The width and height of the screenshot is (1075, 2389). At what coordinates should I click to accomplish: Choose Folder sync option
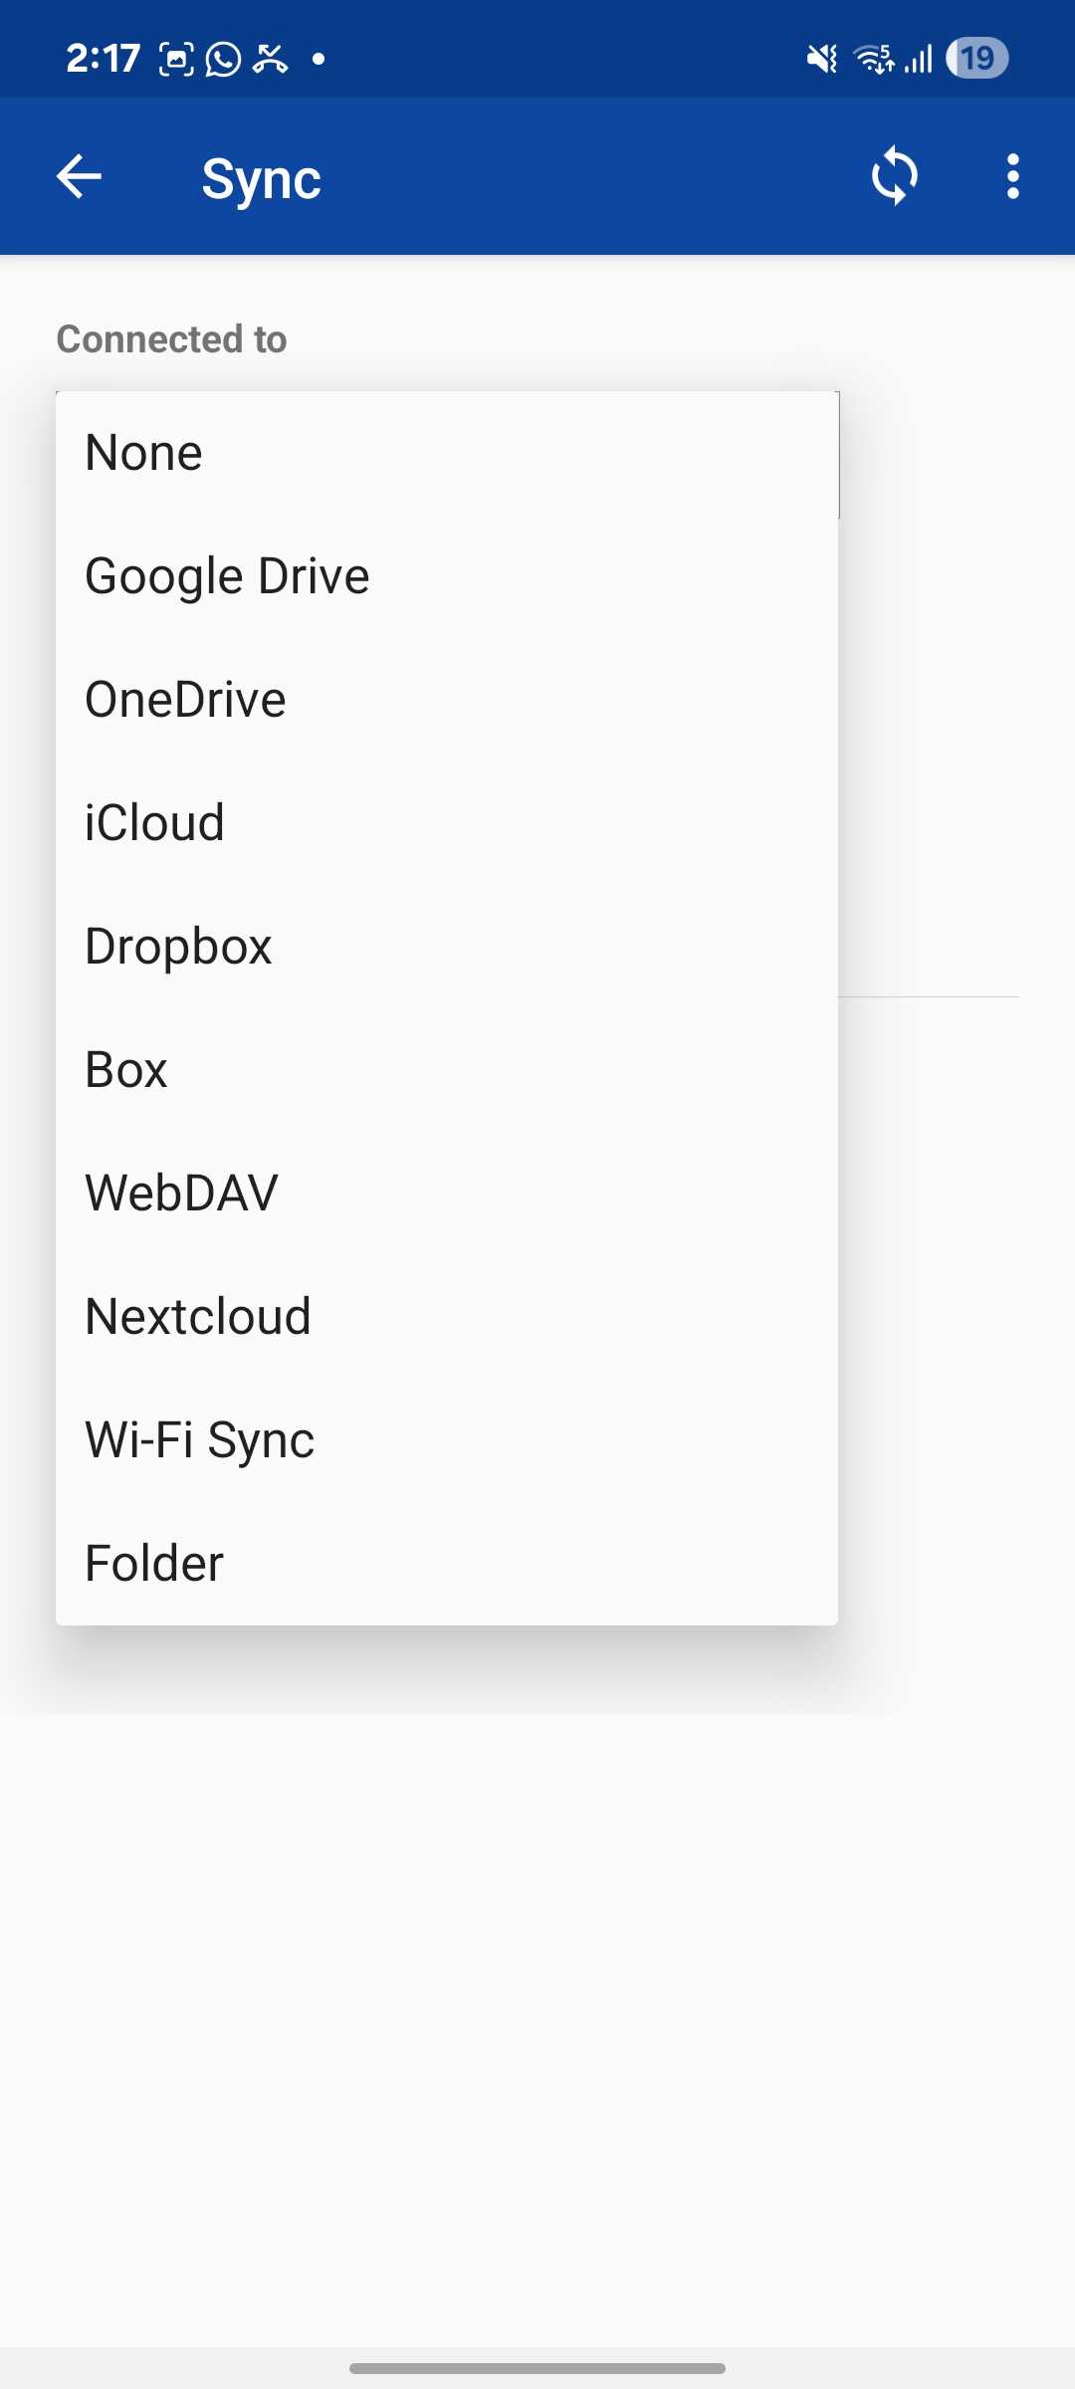click(446, 1564)
